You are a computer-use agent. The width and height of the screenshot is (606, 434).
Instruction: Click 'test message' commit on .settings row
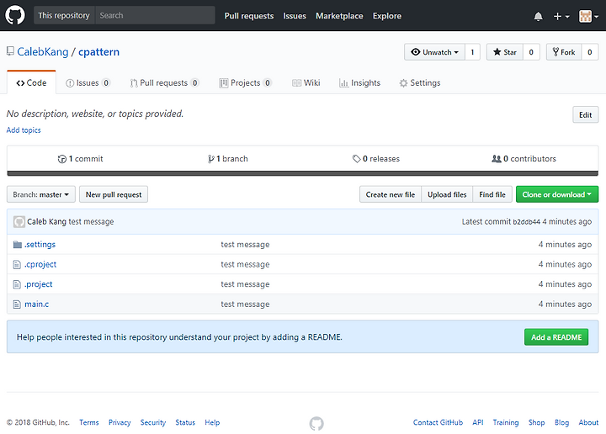(x=245, y=245)
